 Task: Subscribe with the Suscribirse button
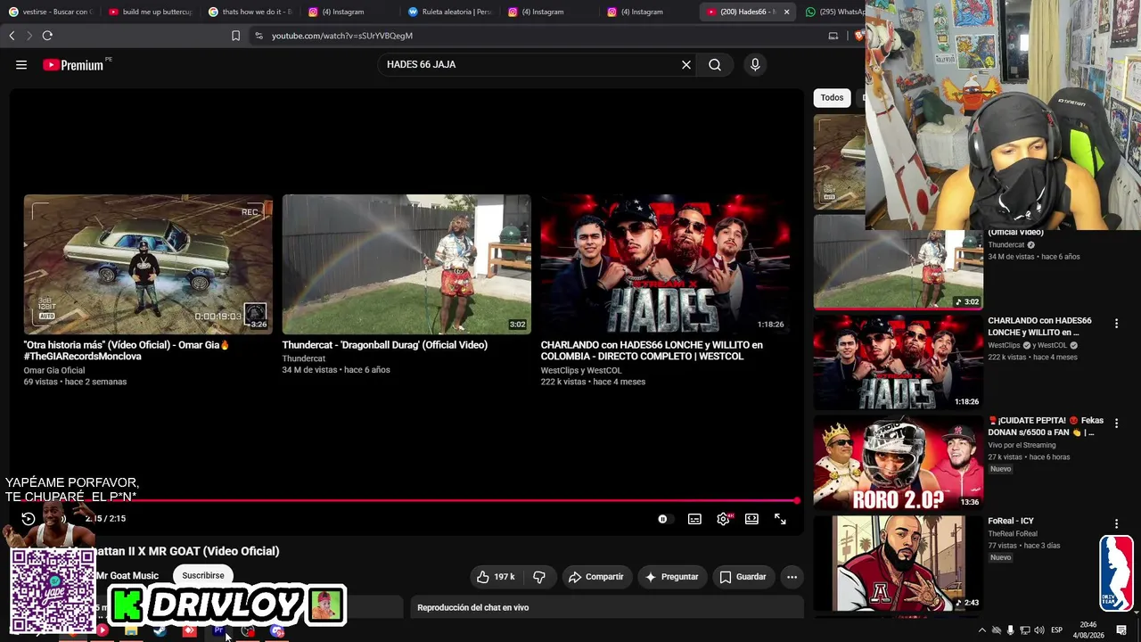pyautogui.click(x=203, y=576)
